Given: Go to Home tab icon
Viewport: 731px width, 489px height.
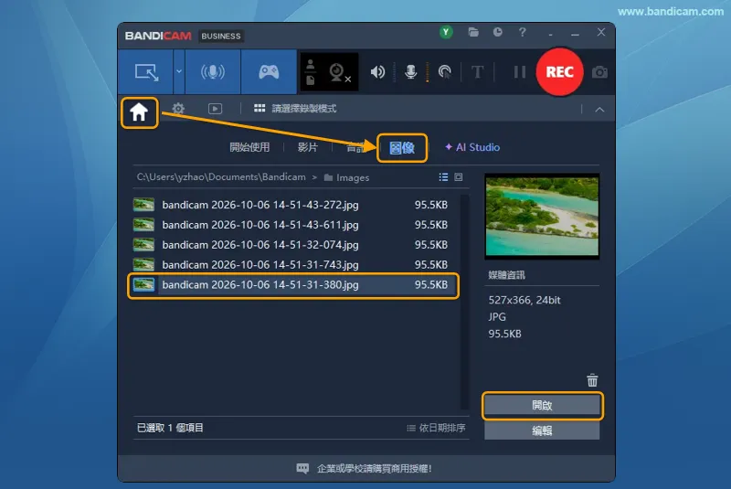Looking at the screenshot, I should coord(139,112).
